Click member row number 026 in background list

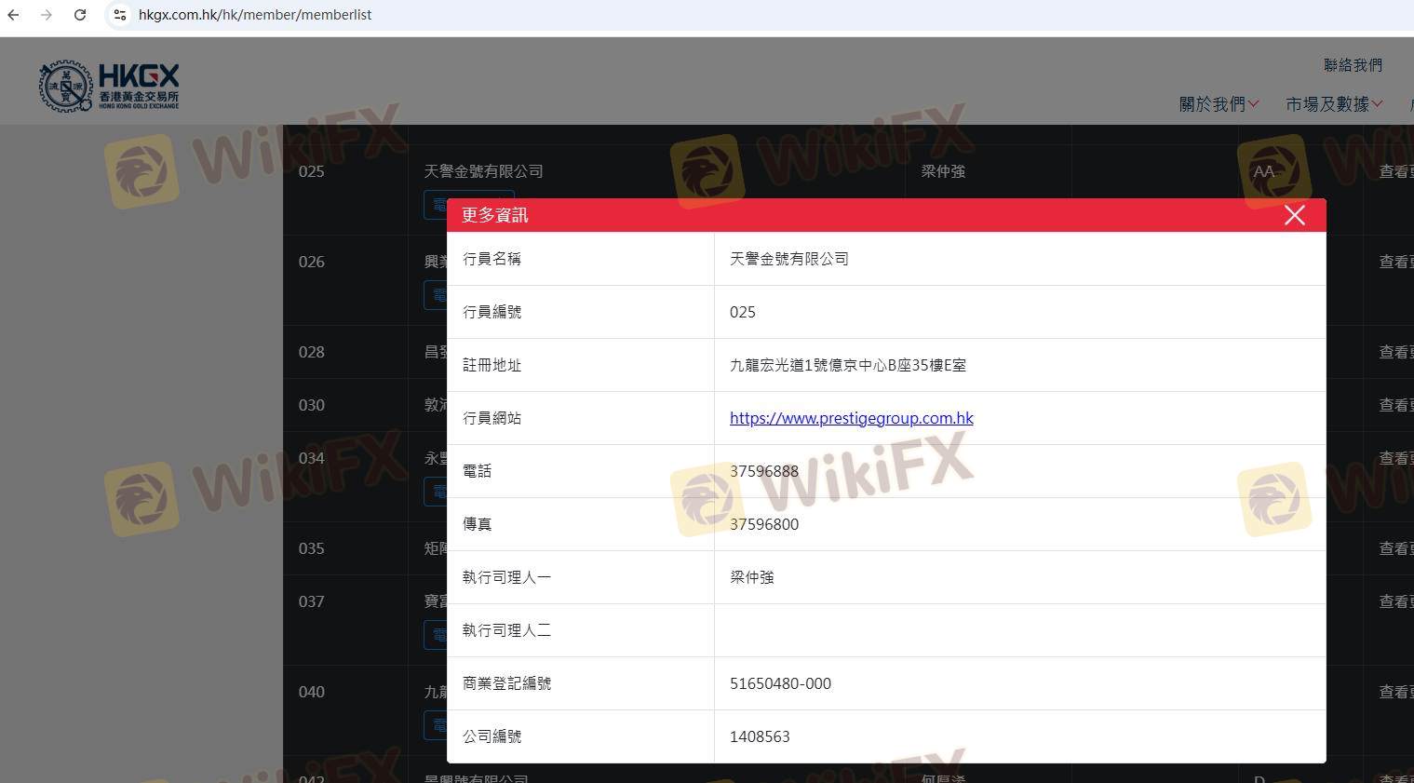point(311,262)
